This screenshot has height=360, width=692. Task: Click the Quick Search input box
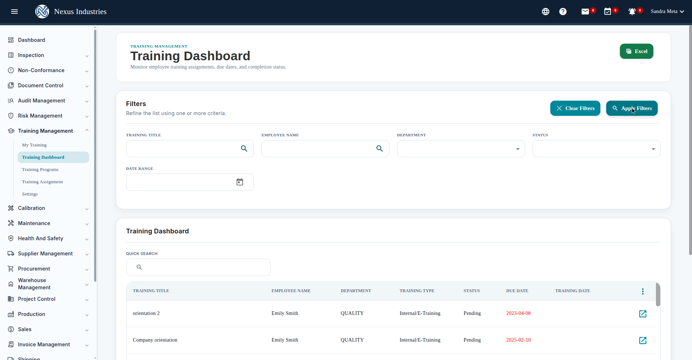[198, 267]
